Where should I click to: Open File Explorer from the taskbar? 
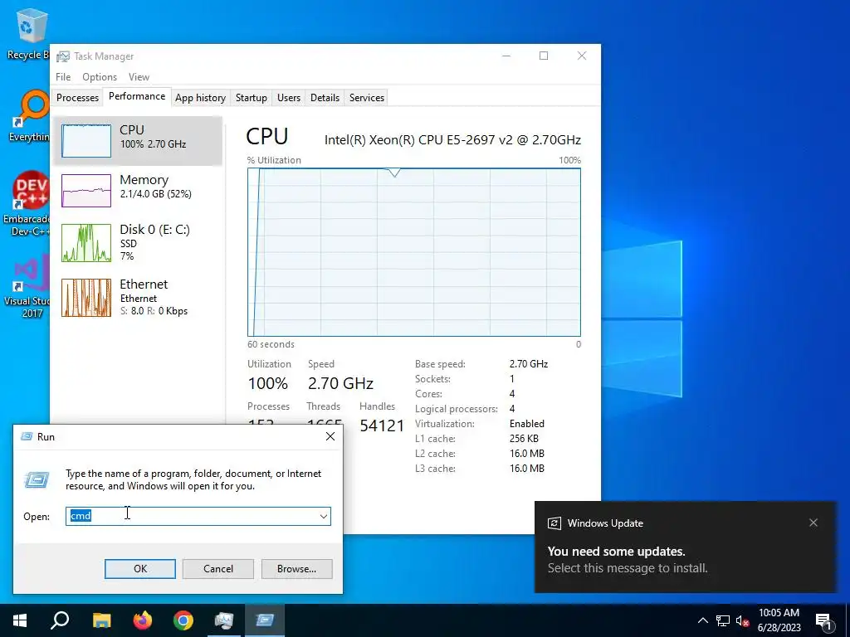tap(101, 620)
